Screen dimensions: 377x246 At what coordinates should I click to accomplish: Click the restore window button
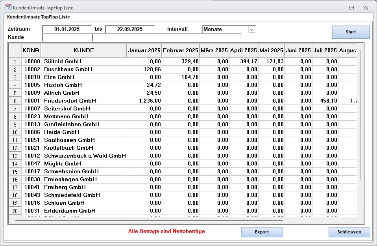pos(351,7)
